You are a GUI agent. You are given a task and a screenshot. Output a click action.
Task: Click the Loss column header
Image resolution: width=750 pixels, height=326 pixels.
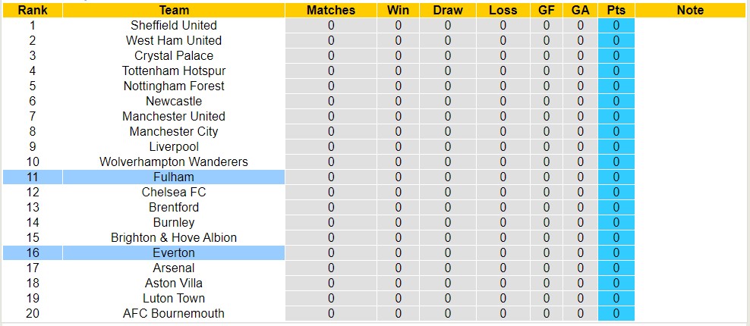(503, 10)
